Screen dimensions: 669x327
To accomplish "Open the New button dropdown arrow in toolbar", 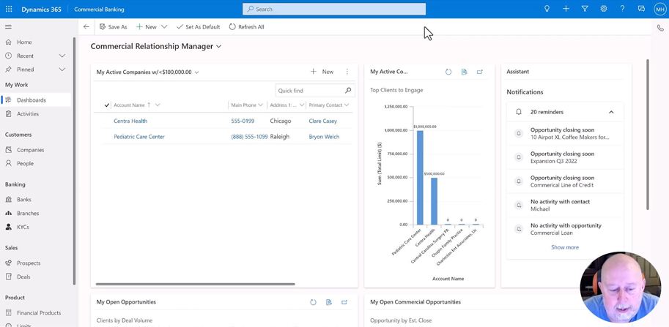I will (164, 27).
